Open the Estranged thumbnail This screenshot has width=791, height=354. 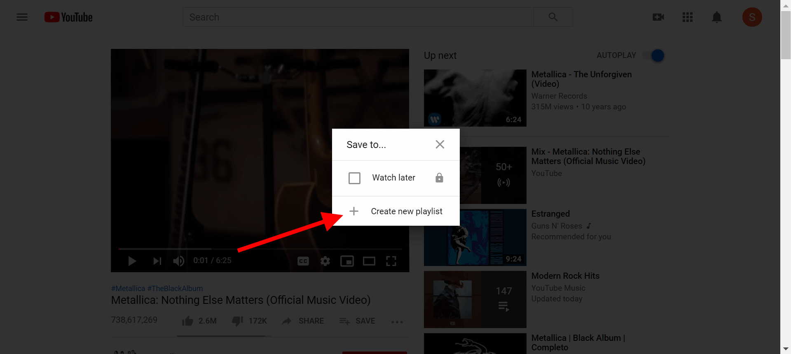pos(475,237)
